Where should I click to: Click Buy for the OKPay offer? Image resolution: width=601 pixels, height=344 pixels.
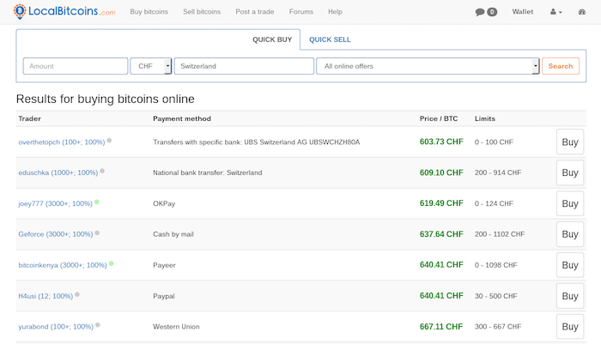point(570,203)
